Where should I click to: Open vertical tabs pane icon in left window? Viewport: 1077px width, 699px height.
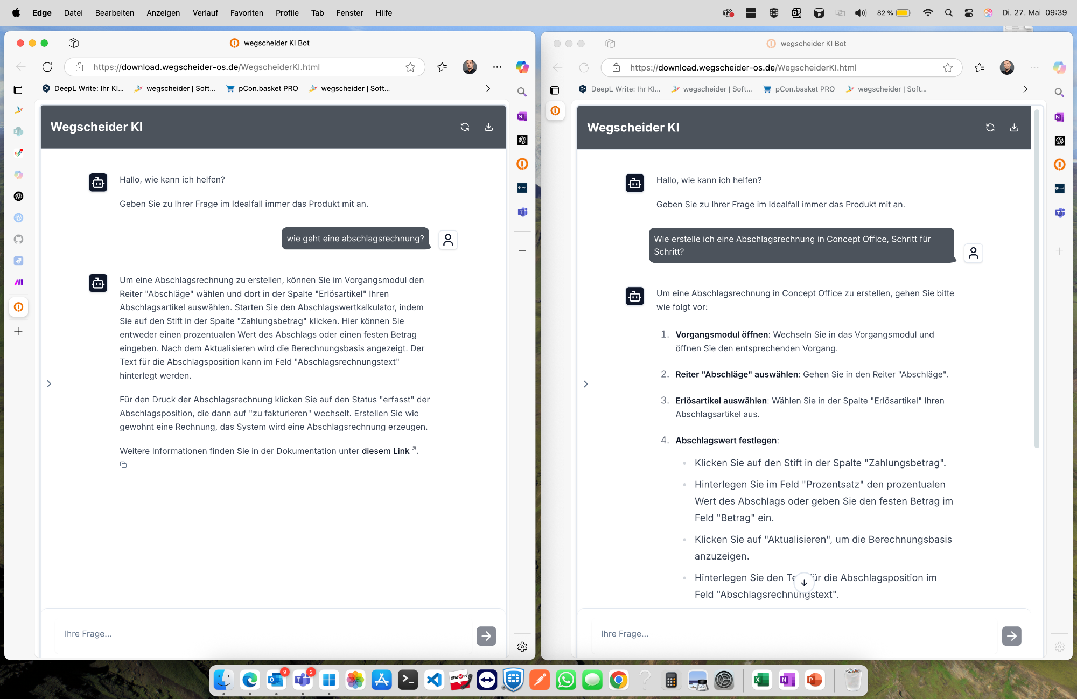(x=18, y=90)
